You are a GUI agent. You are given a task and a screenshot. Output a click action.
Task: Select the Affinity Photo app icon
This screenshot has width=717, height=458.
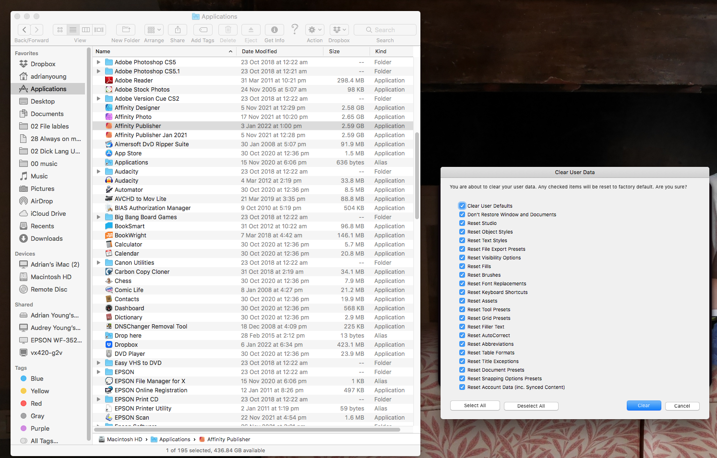pos(109,117)
